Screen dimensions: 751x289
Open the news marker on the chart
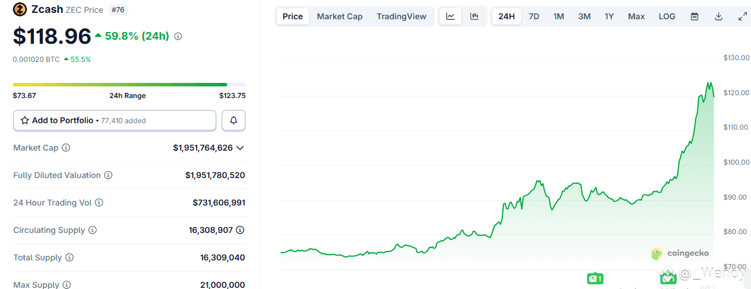(595, 278)
